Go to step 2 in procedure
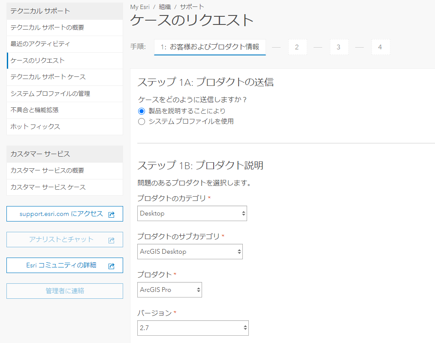 click(297, 47)
